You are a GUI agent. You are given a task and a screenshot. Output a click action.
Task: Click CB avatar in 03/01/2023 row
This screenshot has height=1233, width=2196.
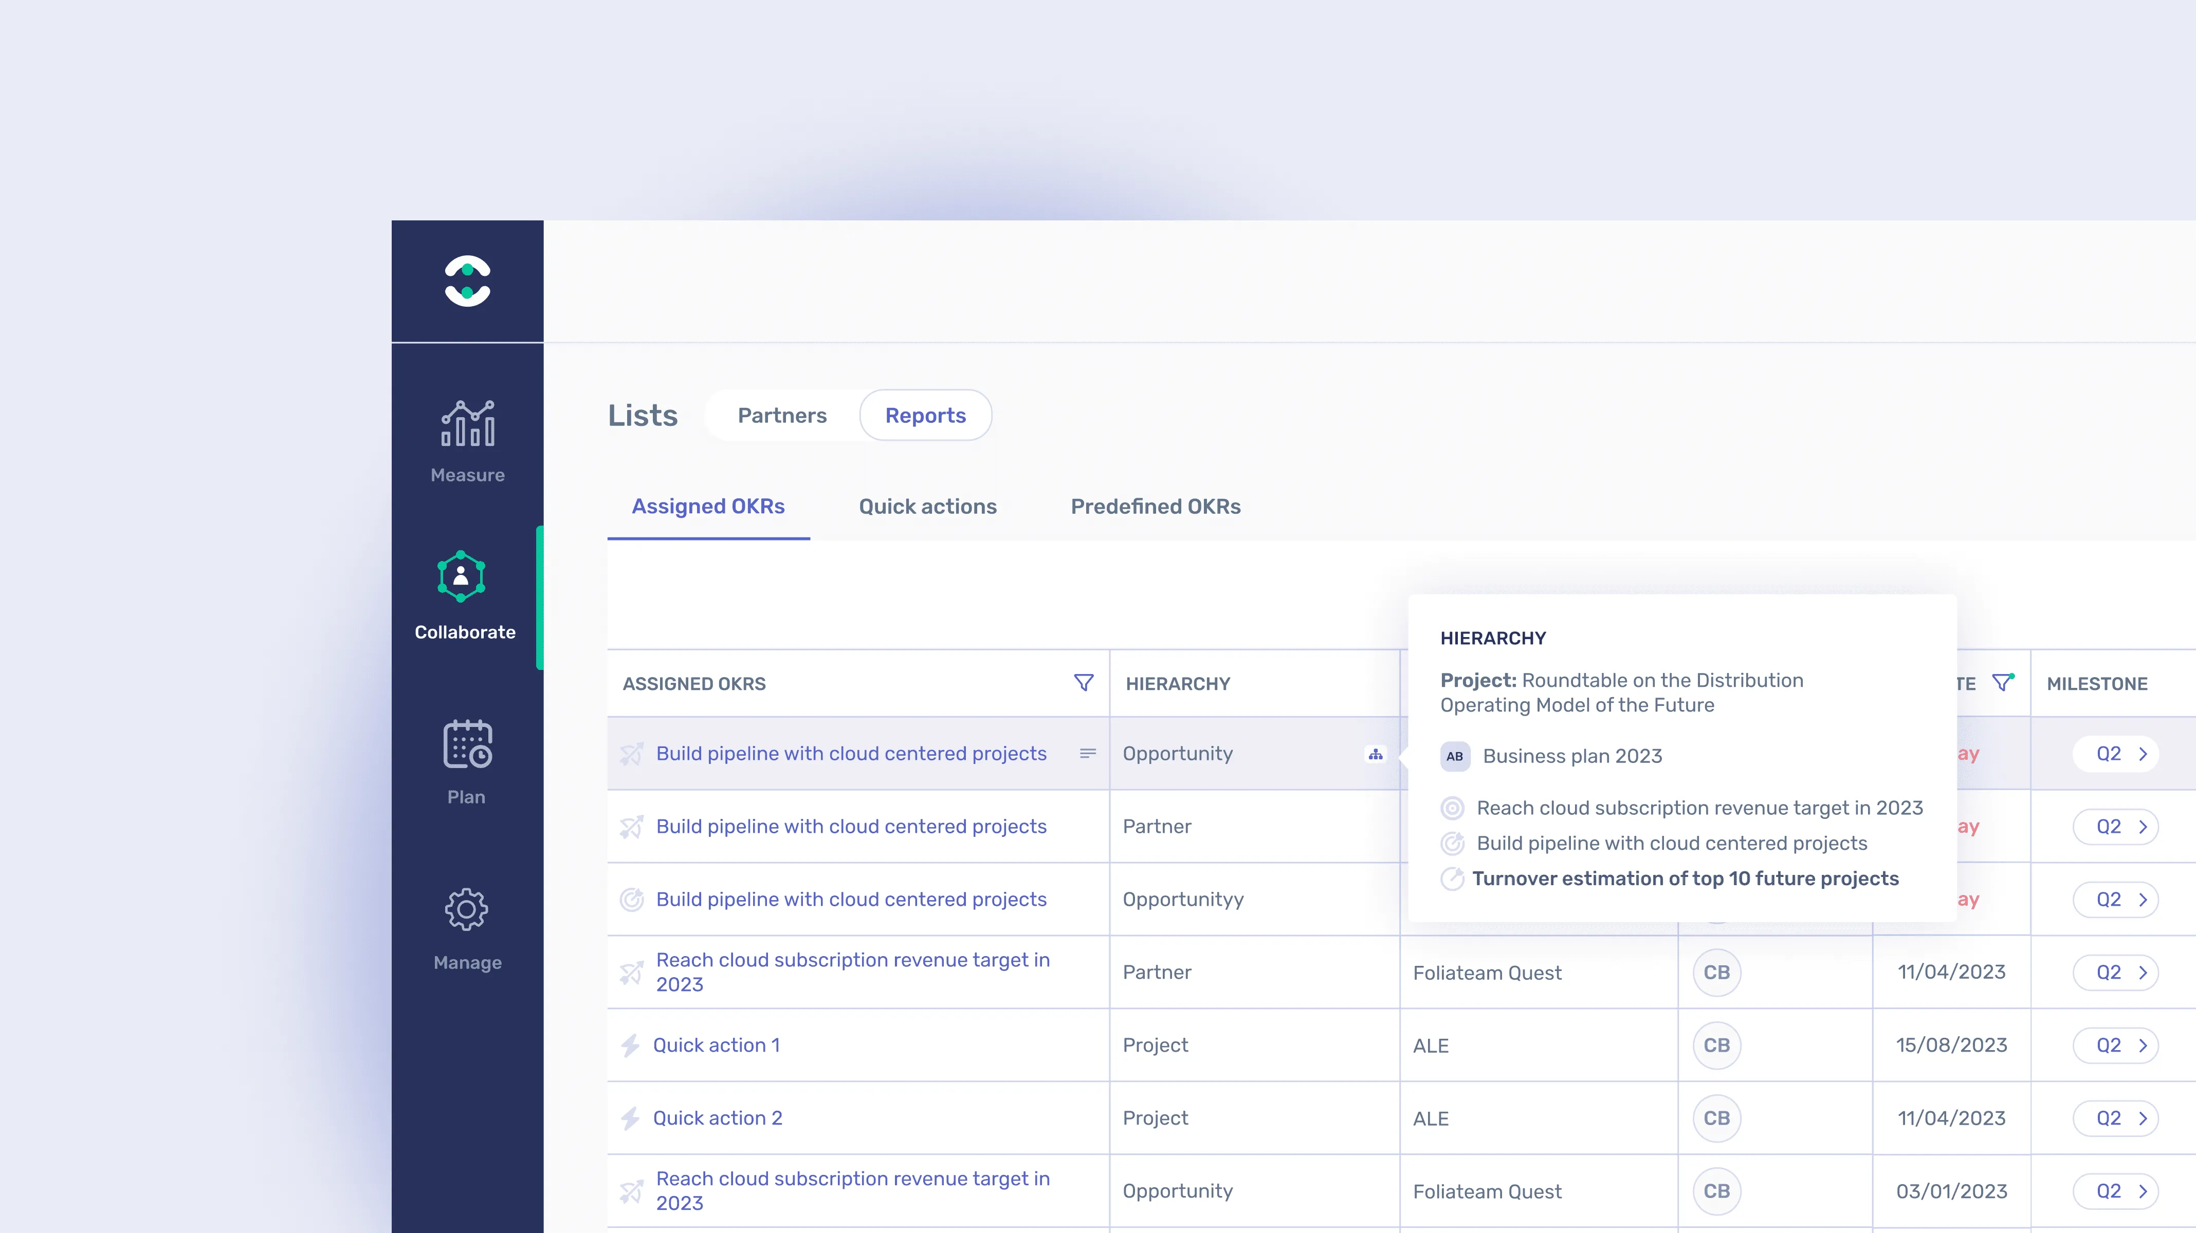coord(1717,1191)
